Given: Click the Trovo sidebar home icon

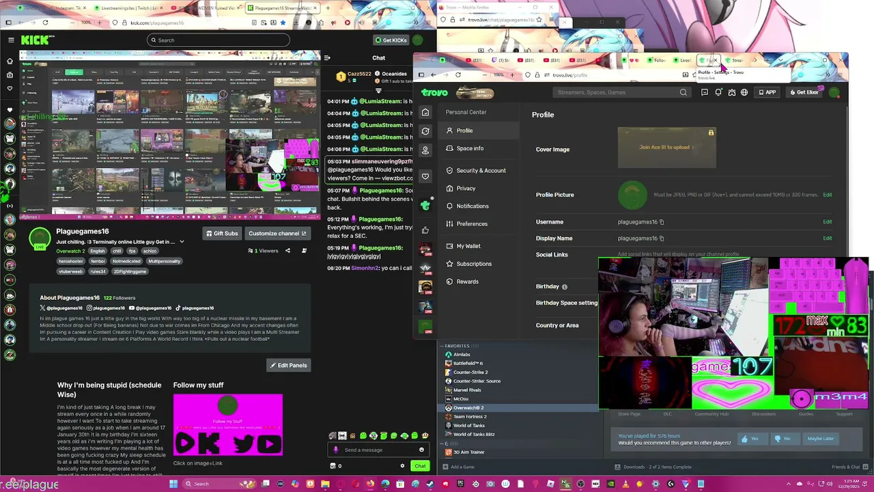Looking at the screenshot, I should click(x=425, y=112).
